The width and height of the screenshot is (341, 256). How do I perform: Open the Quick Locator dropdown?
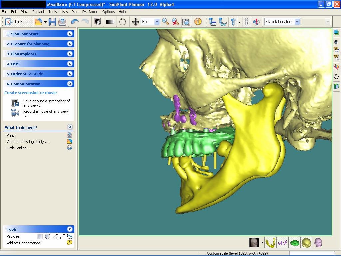[x=297, y=22]
